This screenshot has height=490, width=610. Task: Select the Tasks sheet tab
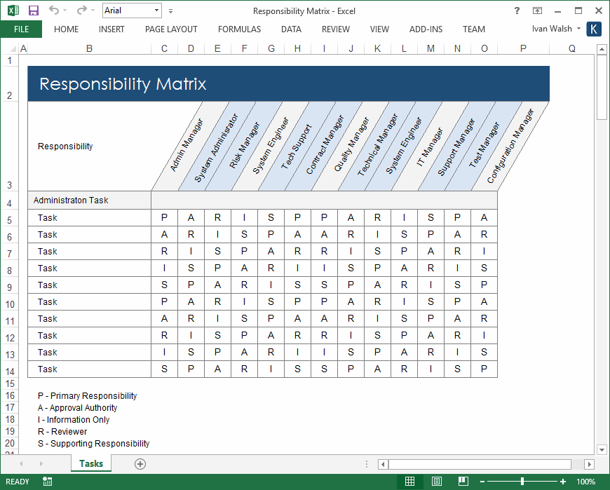[92, 463]
